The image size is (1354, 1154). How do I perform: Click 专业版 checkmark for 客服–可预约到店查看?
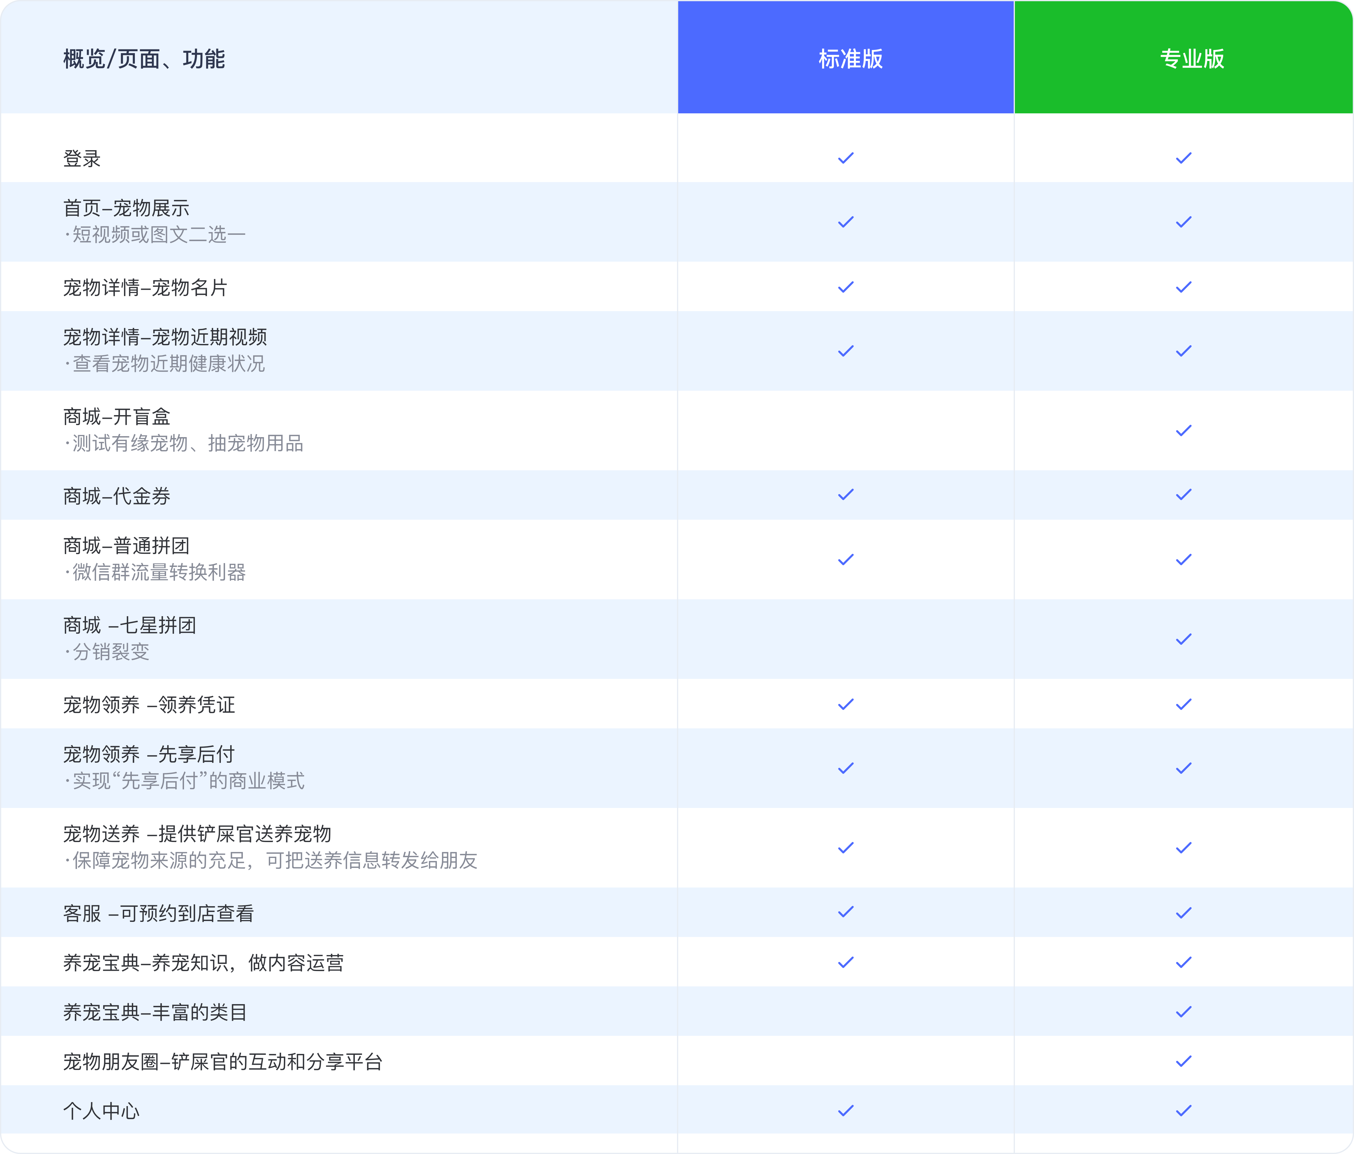tap(1184, 912)
